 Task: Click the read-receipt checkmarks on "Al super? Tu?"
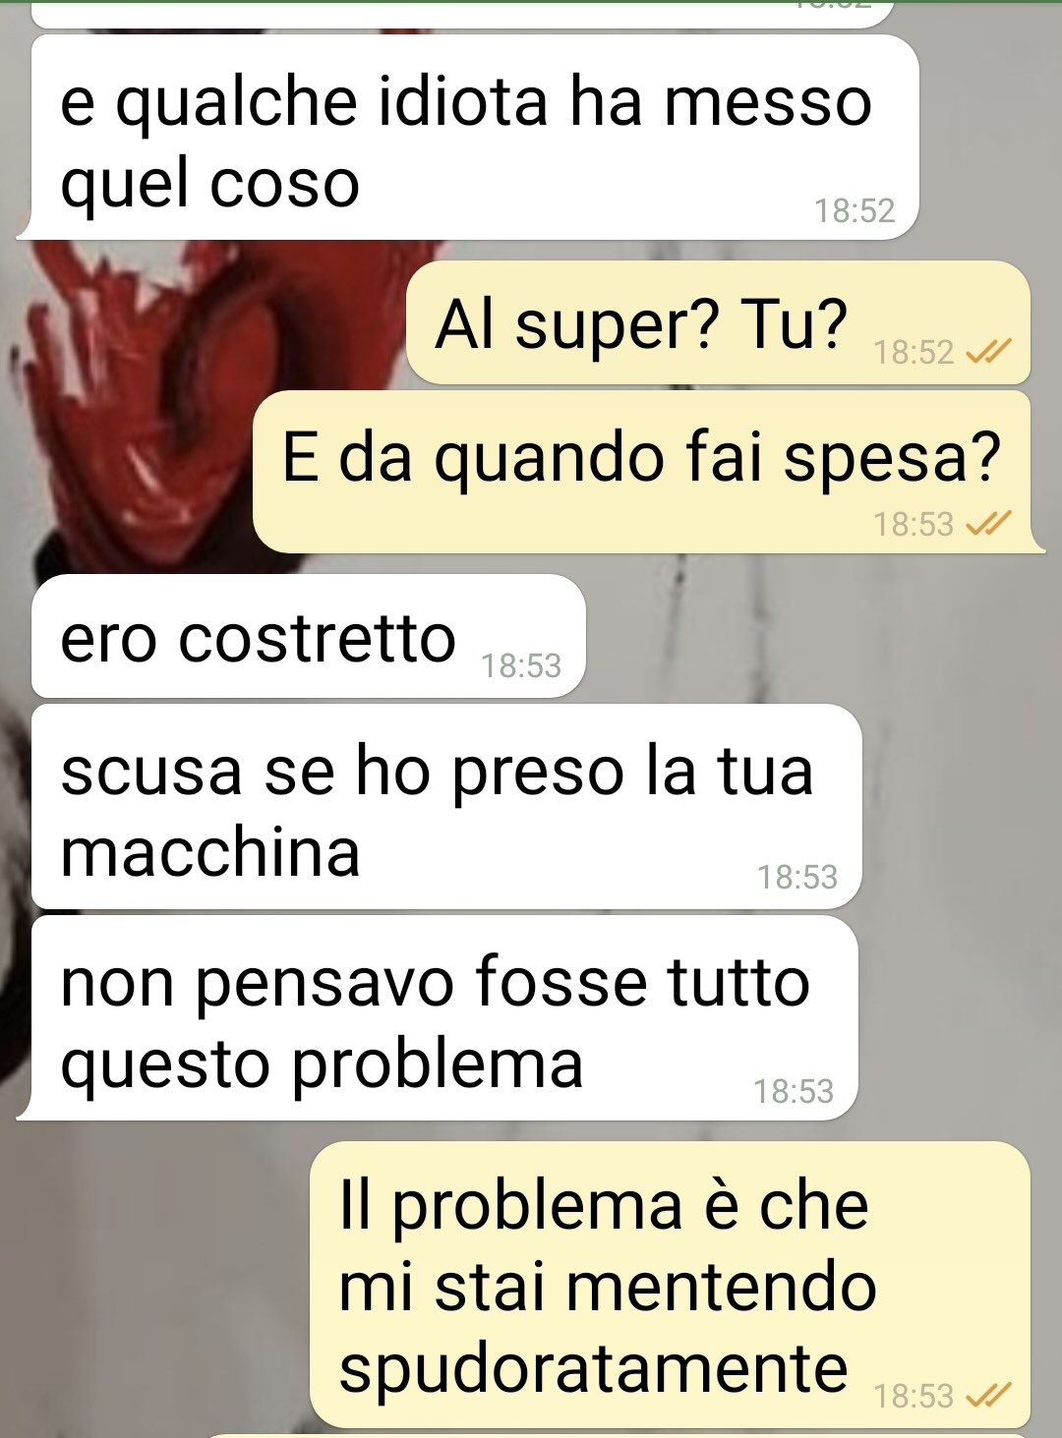984,352
